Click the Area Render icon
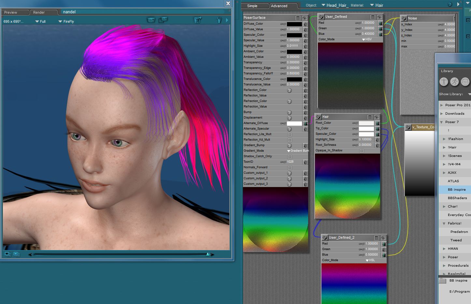Viewport: 471px width, 304px height. click(x=163, y=20)
